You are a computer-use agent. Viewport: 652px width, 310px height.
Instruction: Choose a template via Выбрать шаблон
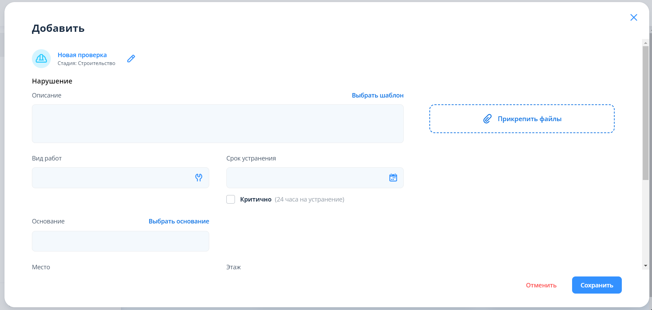(x=377, y=95)
